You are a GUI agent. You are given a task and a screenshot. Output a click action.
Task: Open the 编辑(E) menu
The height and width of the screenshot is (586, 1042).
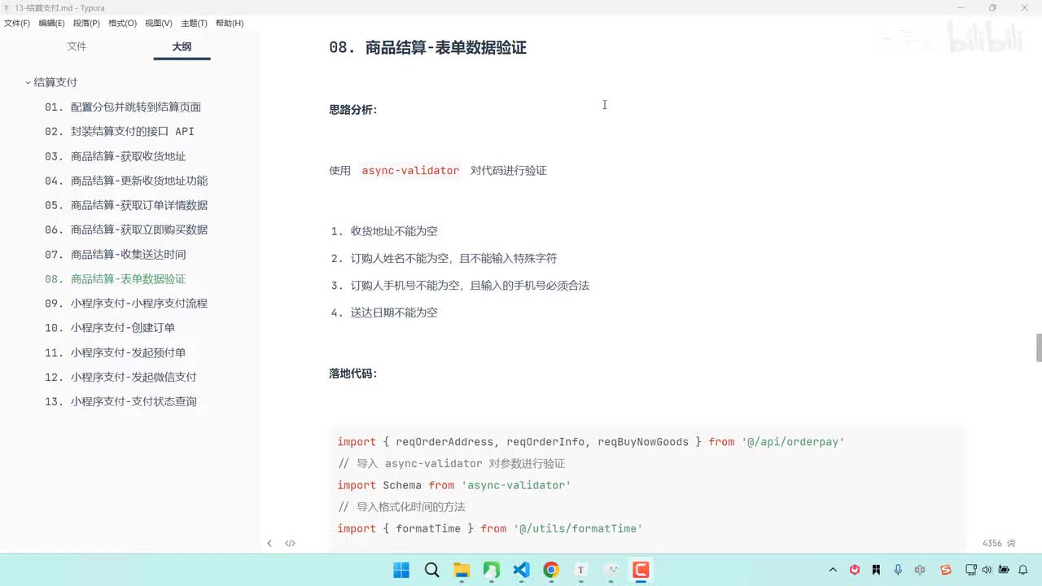click(x=52, y=24)
